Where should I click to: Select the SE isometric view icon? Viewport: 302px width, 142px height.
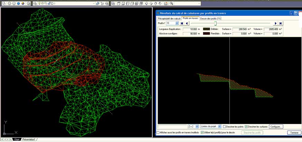151,3
